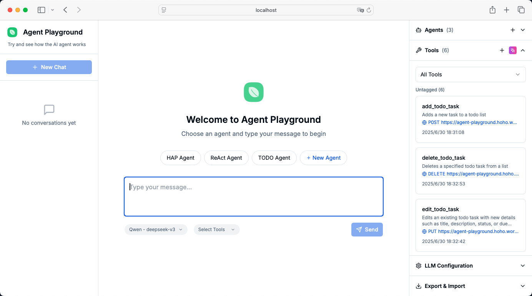Viewport: 532px width, 296px height.
Task: Toggle the browser sidebar icon
Action: coord(41,10)
